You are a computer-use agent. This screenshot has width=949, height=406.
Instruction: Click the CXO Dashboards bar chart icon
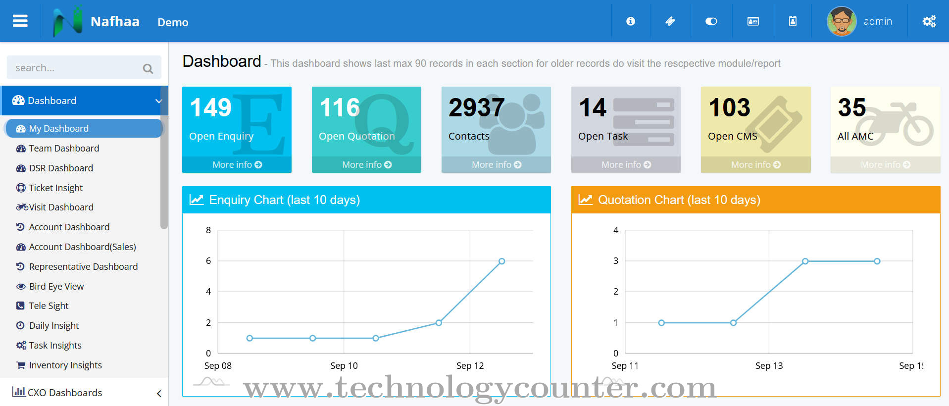[x=19, y=392]
